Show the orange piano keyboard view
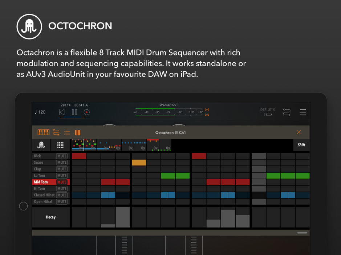 coord(44,132)
